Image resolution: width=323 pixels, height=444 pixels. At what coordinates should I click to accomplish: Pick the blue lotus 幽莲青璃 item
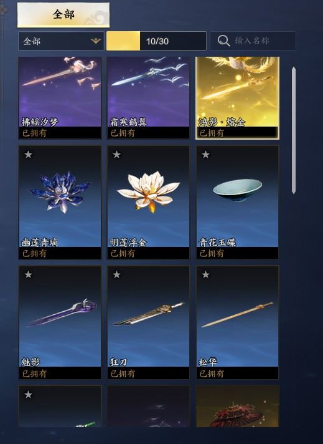click(x=60, y=203)
